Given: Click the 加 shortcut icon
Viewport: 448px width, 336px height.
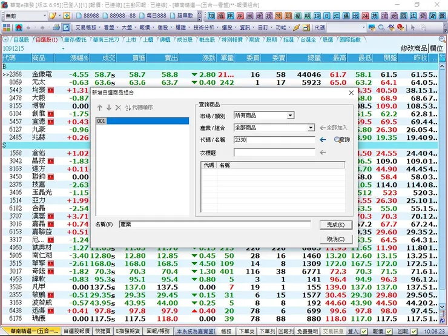Looking at the screenshot, I should pos(211,16).
